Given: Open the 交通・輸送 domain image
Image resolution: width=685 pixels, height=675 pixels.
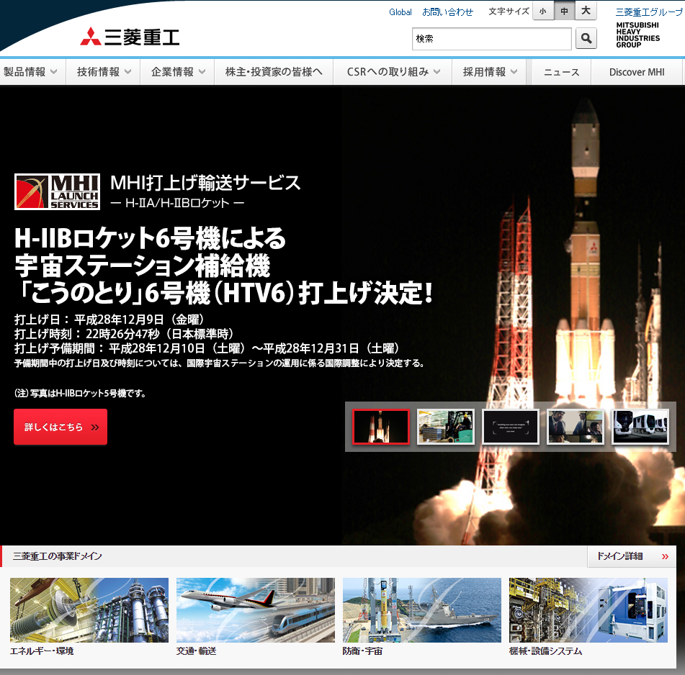Looking at the screenshot, I should pyautogui.click(x=255, y=610).
